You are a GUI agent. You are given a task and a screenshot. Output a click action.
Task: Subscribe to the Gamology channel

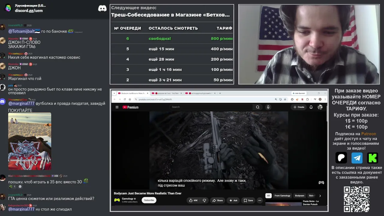[x=149, y=200]
